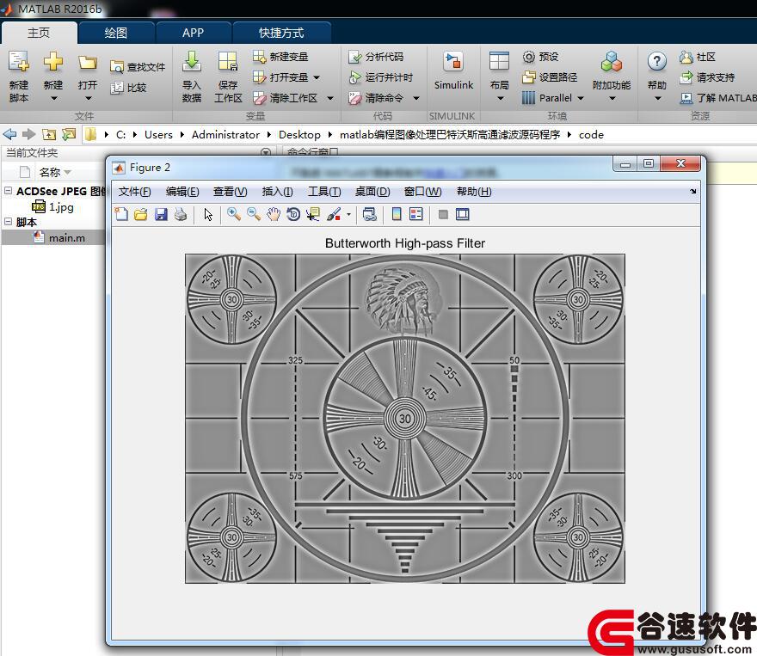This screenshot has width=757, height=656.
Task: Click the Show Plot Tools and Dock icon
Action: tap(462, 214)
